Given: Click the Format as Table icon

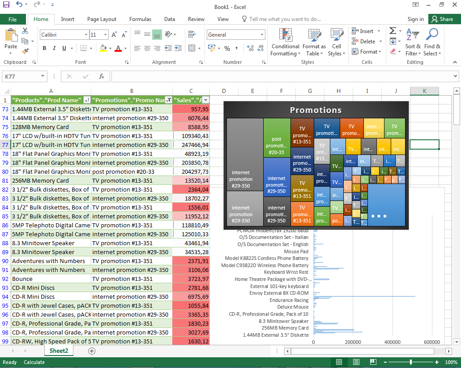Looking at the screenshot, I should [x=314, y=42].
